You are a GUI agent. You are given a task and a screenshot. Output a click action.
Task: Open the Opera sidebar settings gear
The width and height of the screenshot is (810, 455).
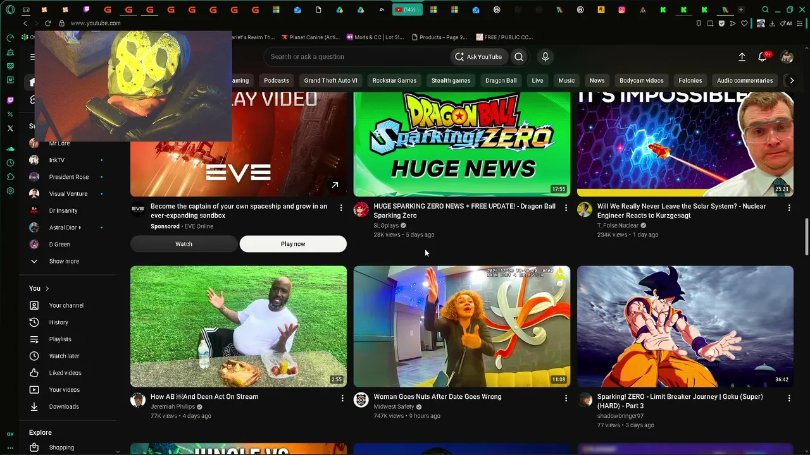click(10, 191)
